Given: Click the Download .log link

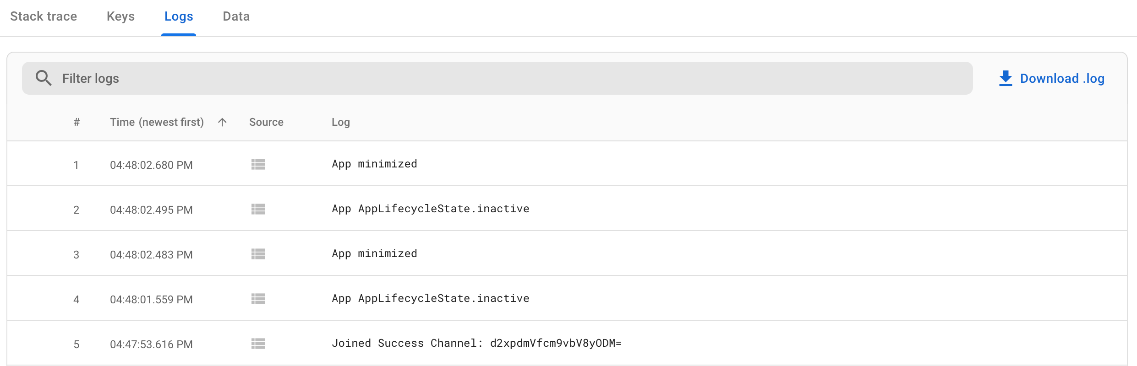Looking at the screenshot, I should tap(1062, 79).
